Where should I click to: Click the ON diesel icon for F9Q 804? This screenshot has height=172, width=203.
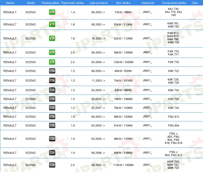(52, 125)
